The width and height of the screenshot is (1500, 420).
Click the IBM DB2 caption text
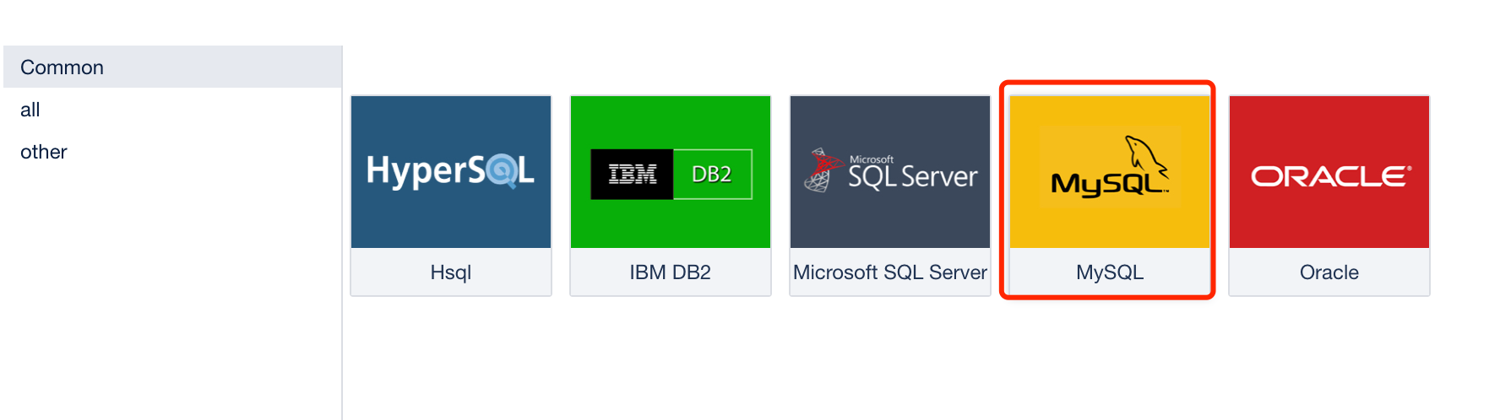pos(671,272)
